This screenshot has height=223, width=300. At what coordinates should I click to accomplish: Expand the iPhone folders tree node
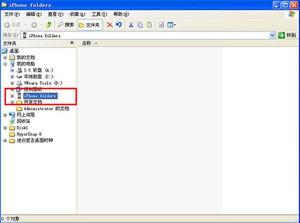coord(12,96)
